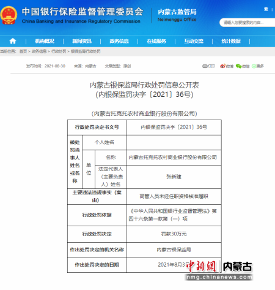The image size is (275, 290).
Task: Go to 首页 in breadcrumb
Action: click(23, 52)
